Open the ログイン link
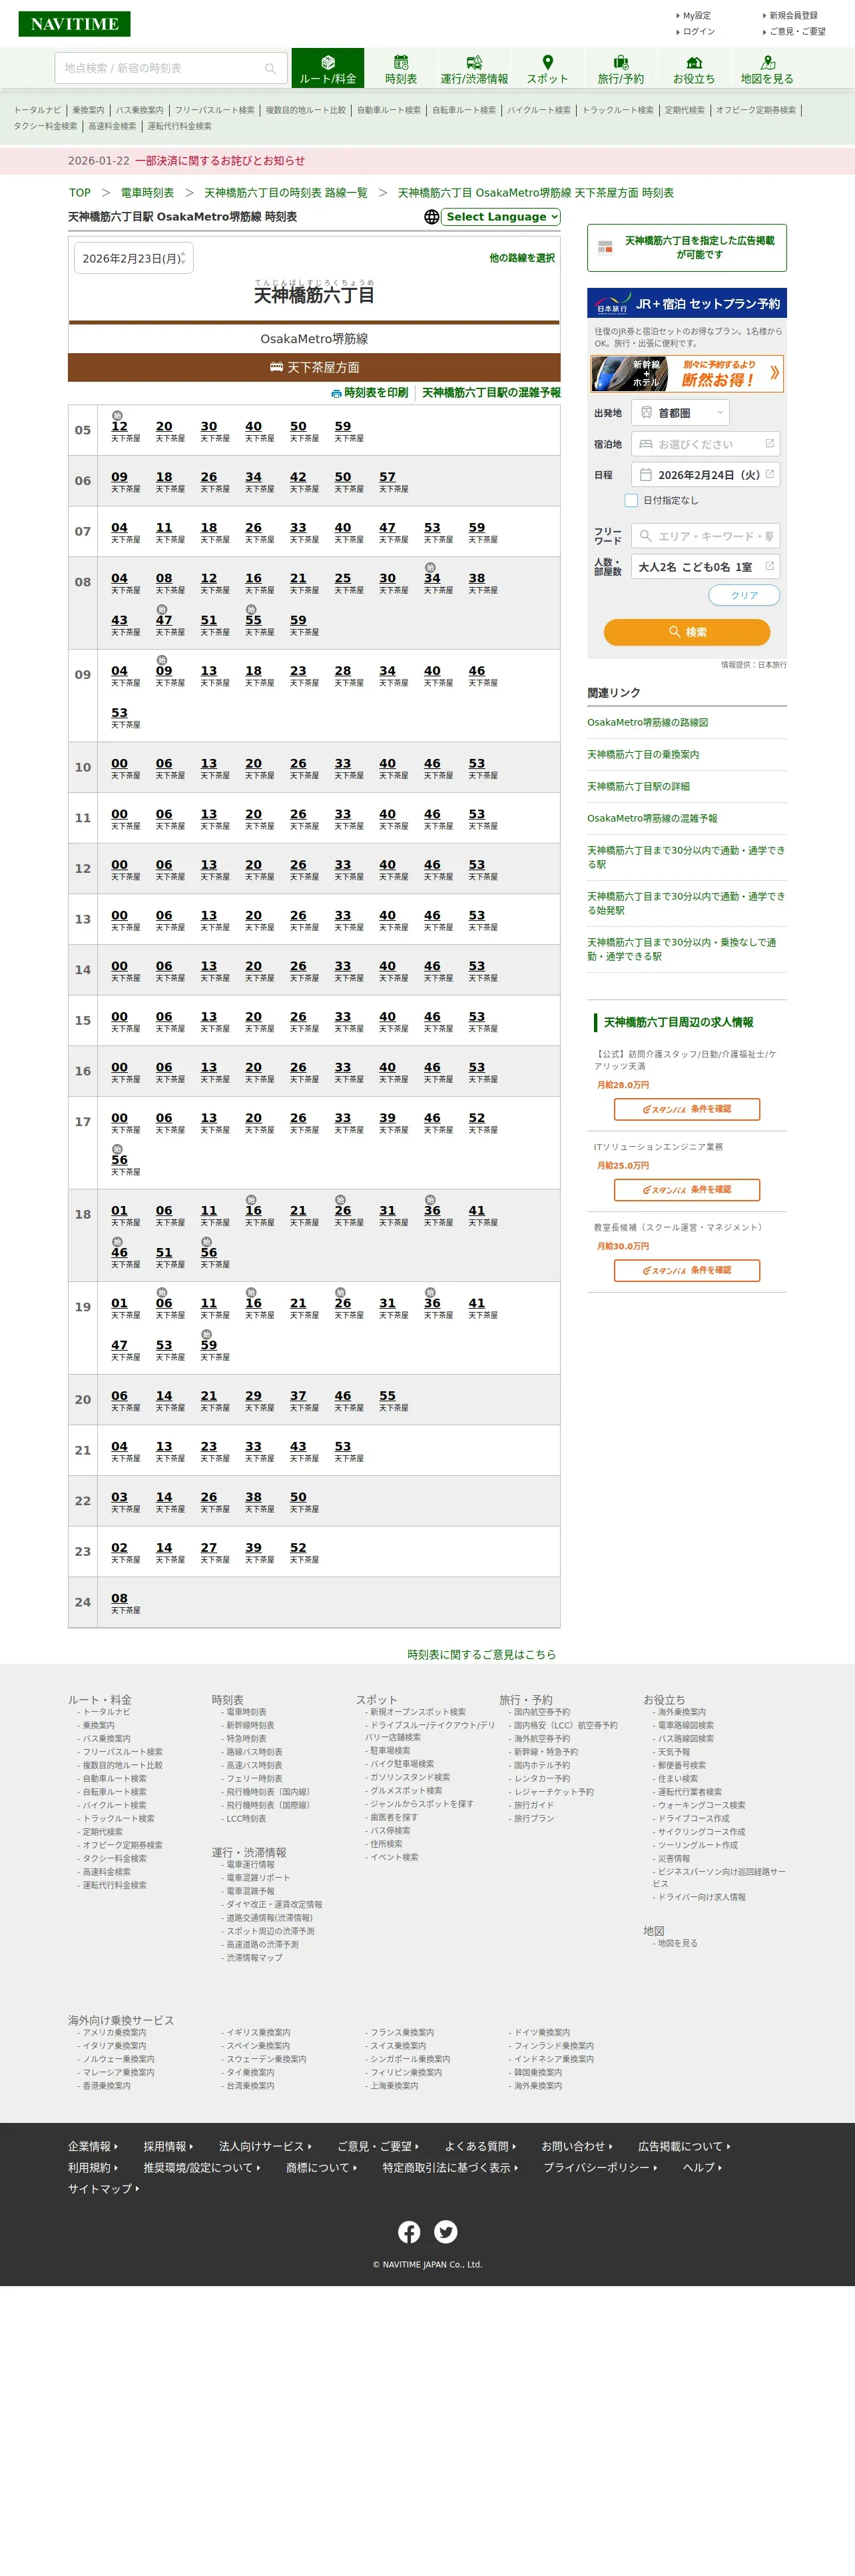This screenshot has height=2576, width=855. coord(698,32)
